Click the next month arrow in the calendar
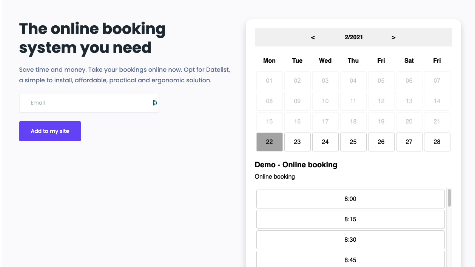The image size is (475, 267). (393, 37)
